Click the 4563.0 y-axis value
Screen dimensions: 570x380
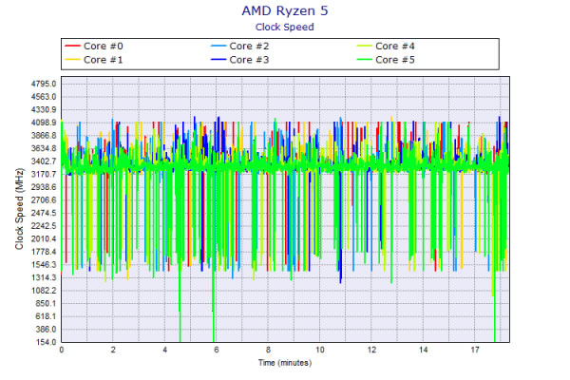pyautogui.click(x=44, y=97)
